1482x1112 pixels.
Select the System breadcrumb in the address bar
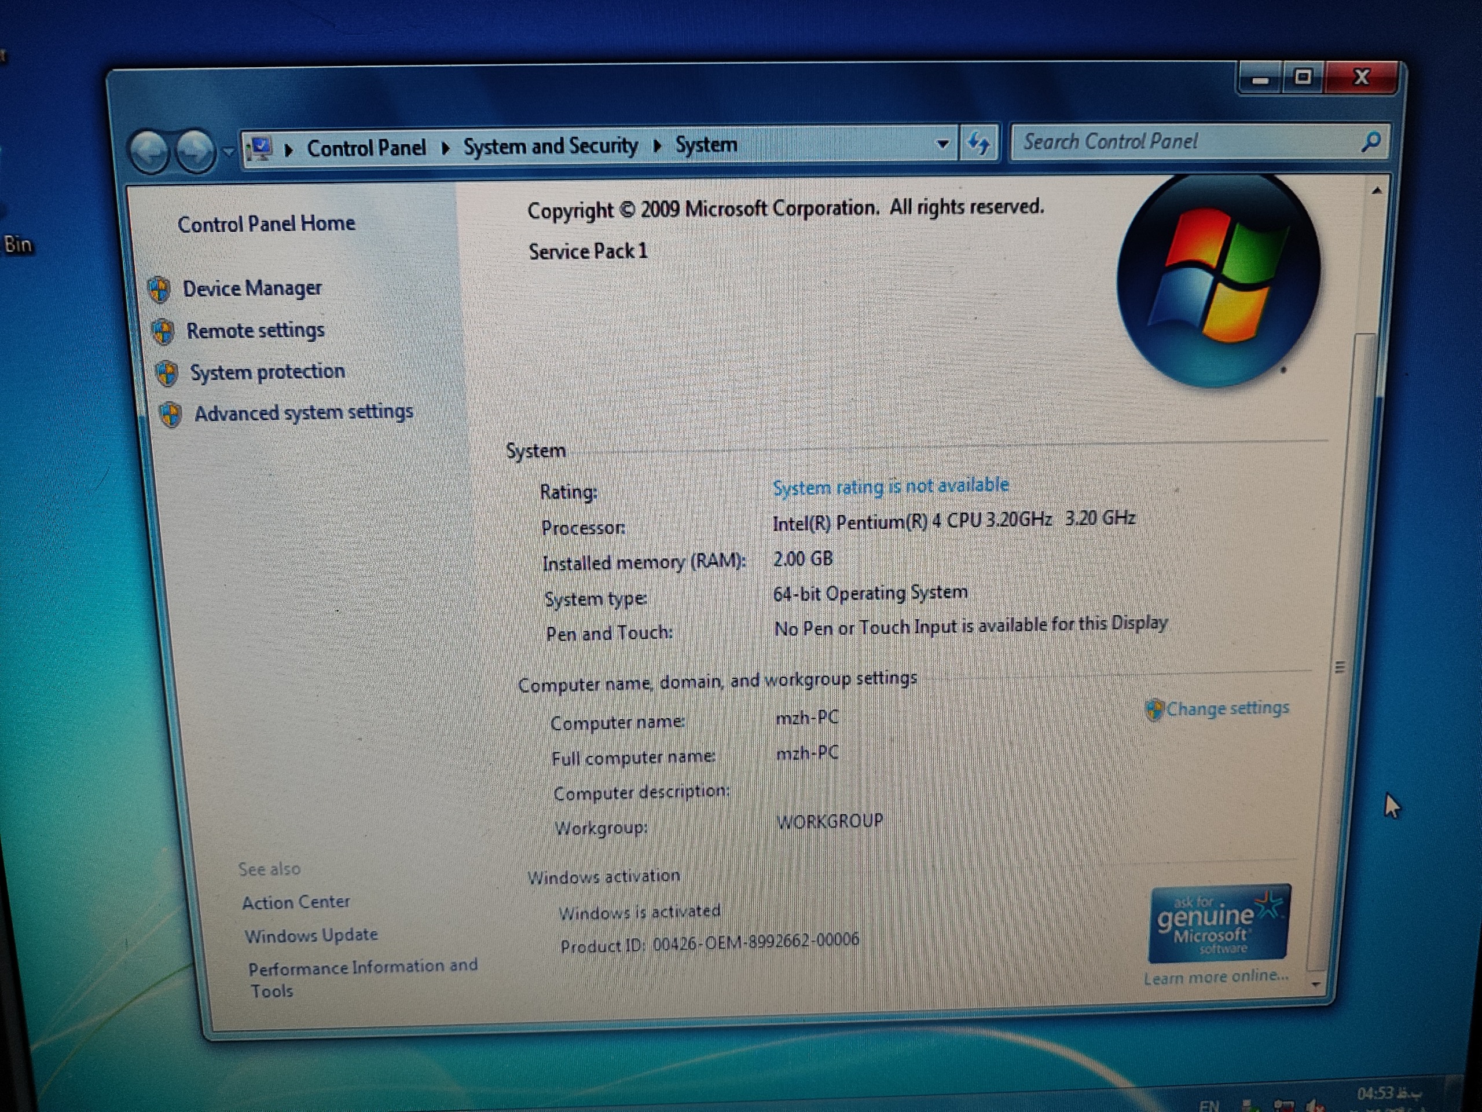point(706,144)
